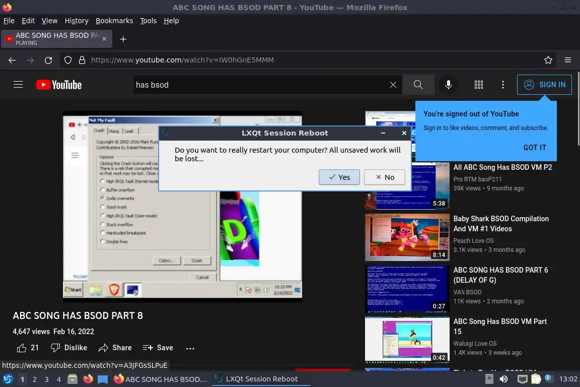Screen dimensions: 580x387
Task: Launch file manager from the panel
Action: click(72, 379)
